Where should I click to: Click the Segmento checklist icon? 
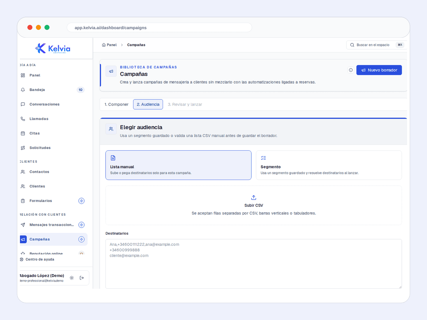coord(263,158)
